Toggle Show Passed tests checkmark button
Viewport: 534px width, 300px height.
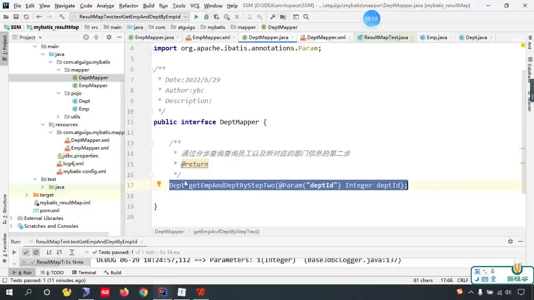click(x=25, y=252)
